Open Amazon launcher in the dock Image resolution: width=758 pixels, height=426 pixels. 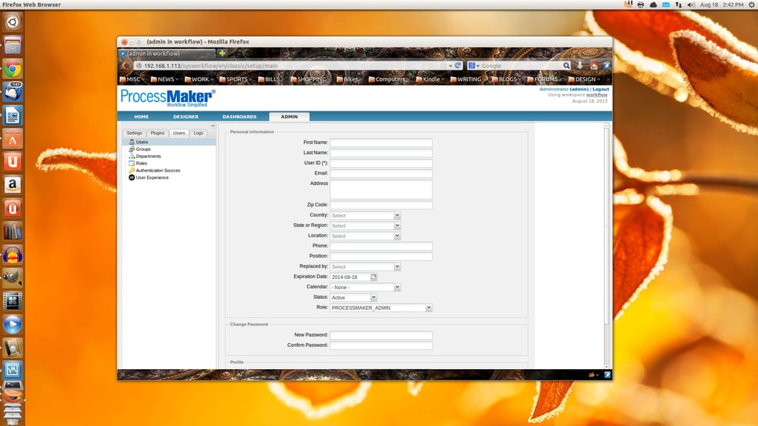(x=12, y=184)
